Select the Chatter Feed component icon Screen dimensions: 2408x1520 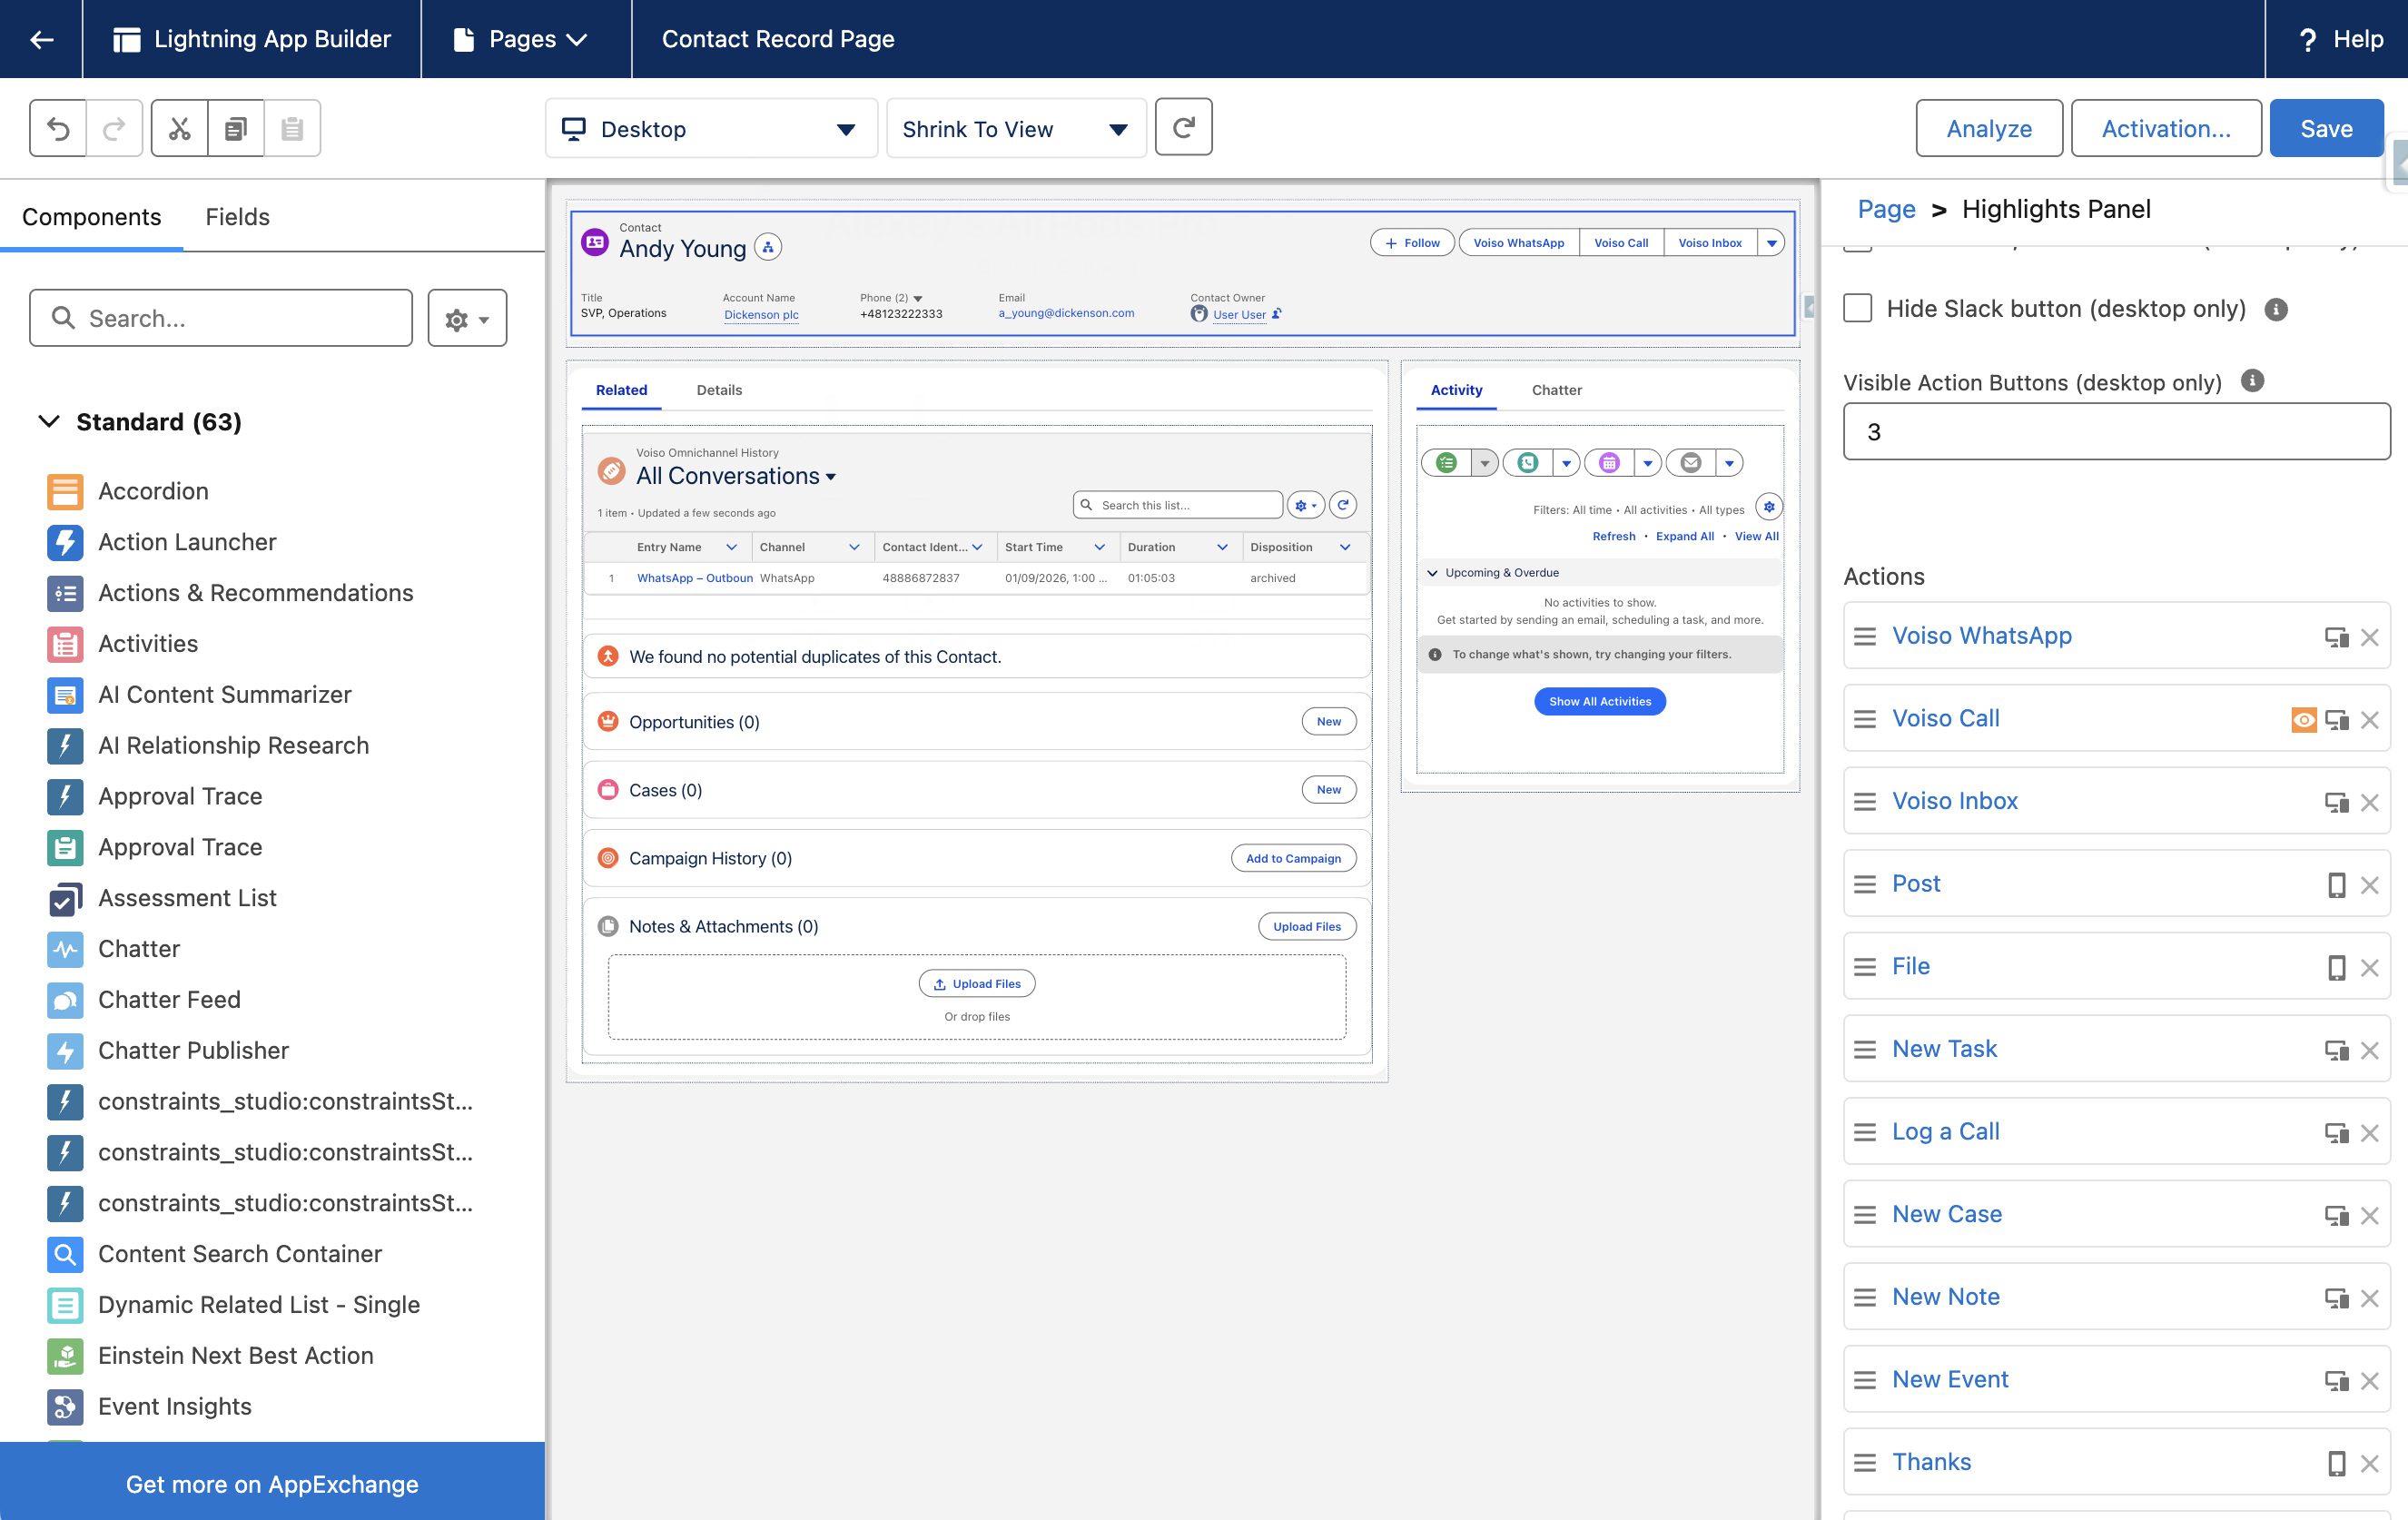(x=65, y=1000)
